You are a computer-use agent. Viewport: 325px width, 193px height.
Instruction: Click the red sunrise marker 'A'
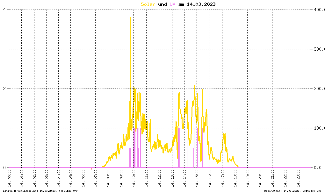(91, 169)
